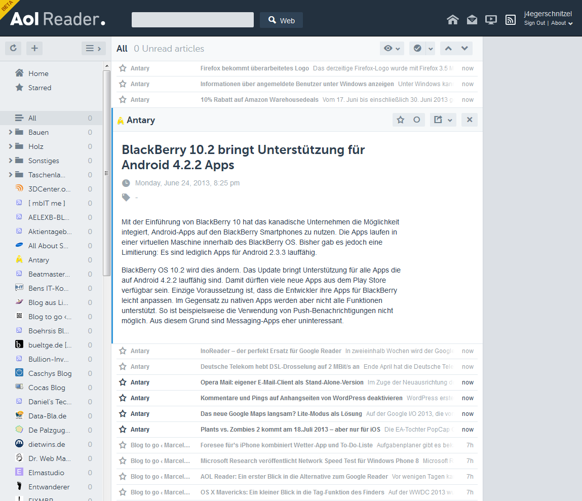
Task: Click the j4egerschnitzel username
Action: tap(548, 14)
